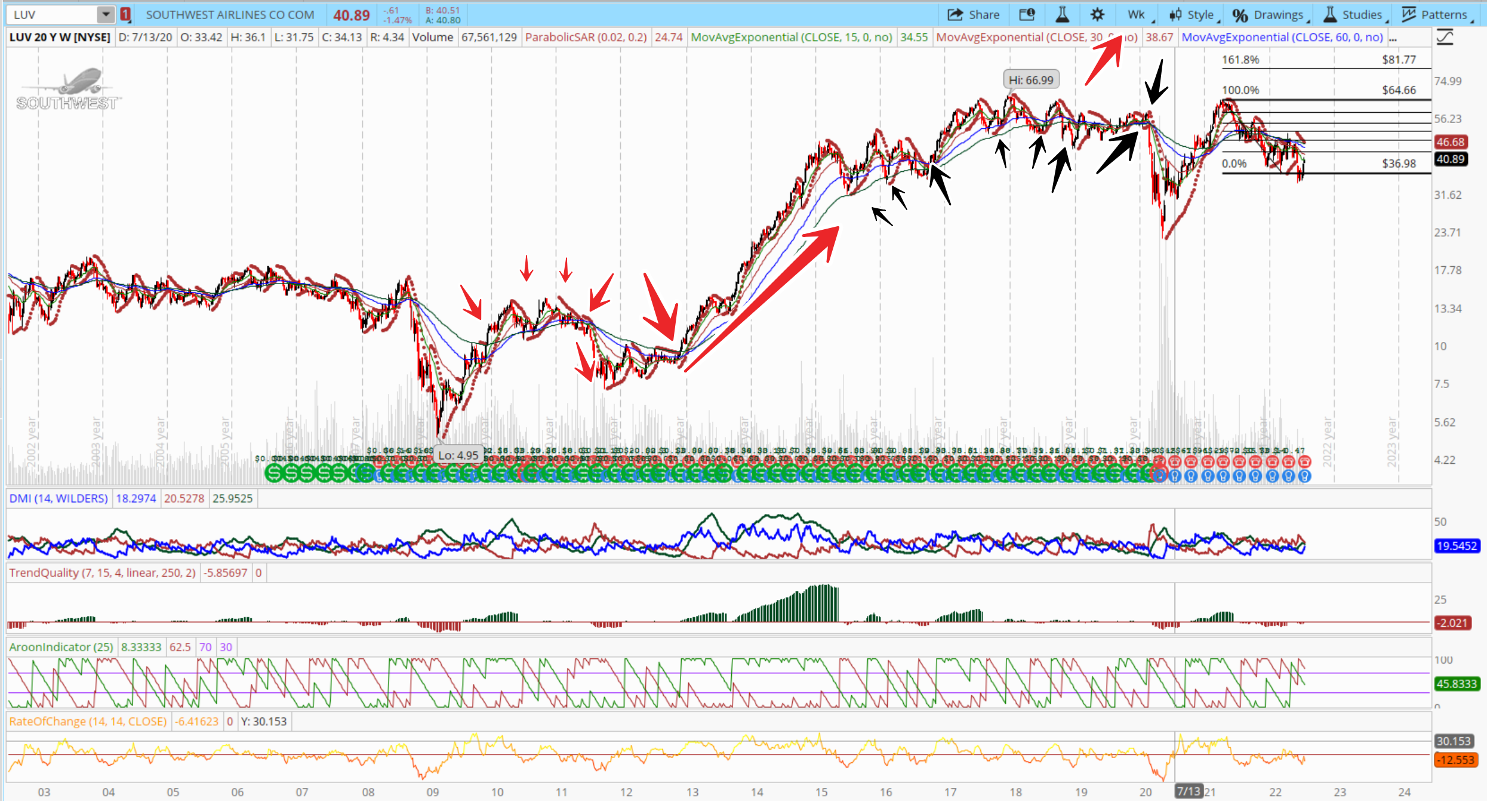Click the ParabolicSAR study label
Viewport: 1487px width, 801px height.
coord(585,38)
